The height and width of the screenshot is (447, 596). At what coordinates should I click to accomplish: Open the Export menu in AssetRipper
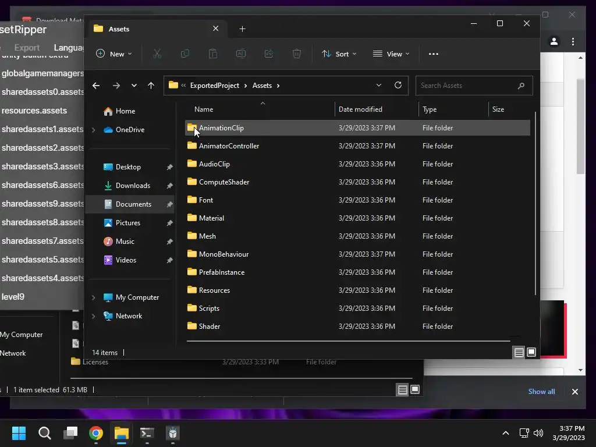click(x=27, y=48)
